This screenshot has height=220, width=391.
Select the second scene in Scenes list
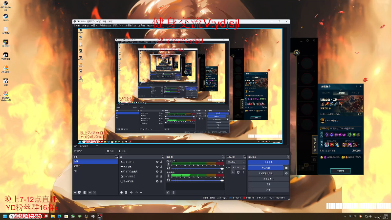point(95,166)
